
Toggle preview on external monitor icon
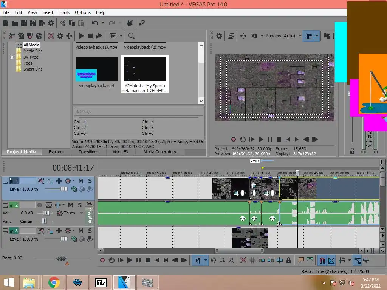coord(231,36)
